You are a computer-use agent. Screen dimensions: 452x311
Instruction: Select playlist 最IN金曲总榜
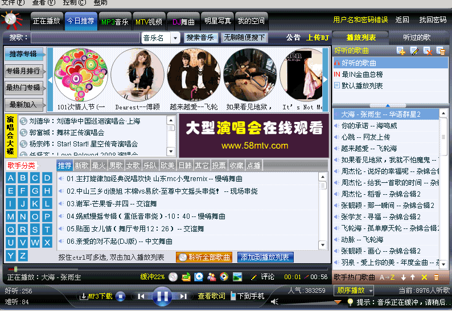(391, 75)
